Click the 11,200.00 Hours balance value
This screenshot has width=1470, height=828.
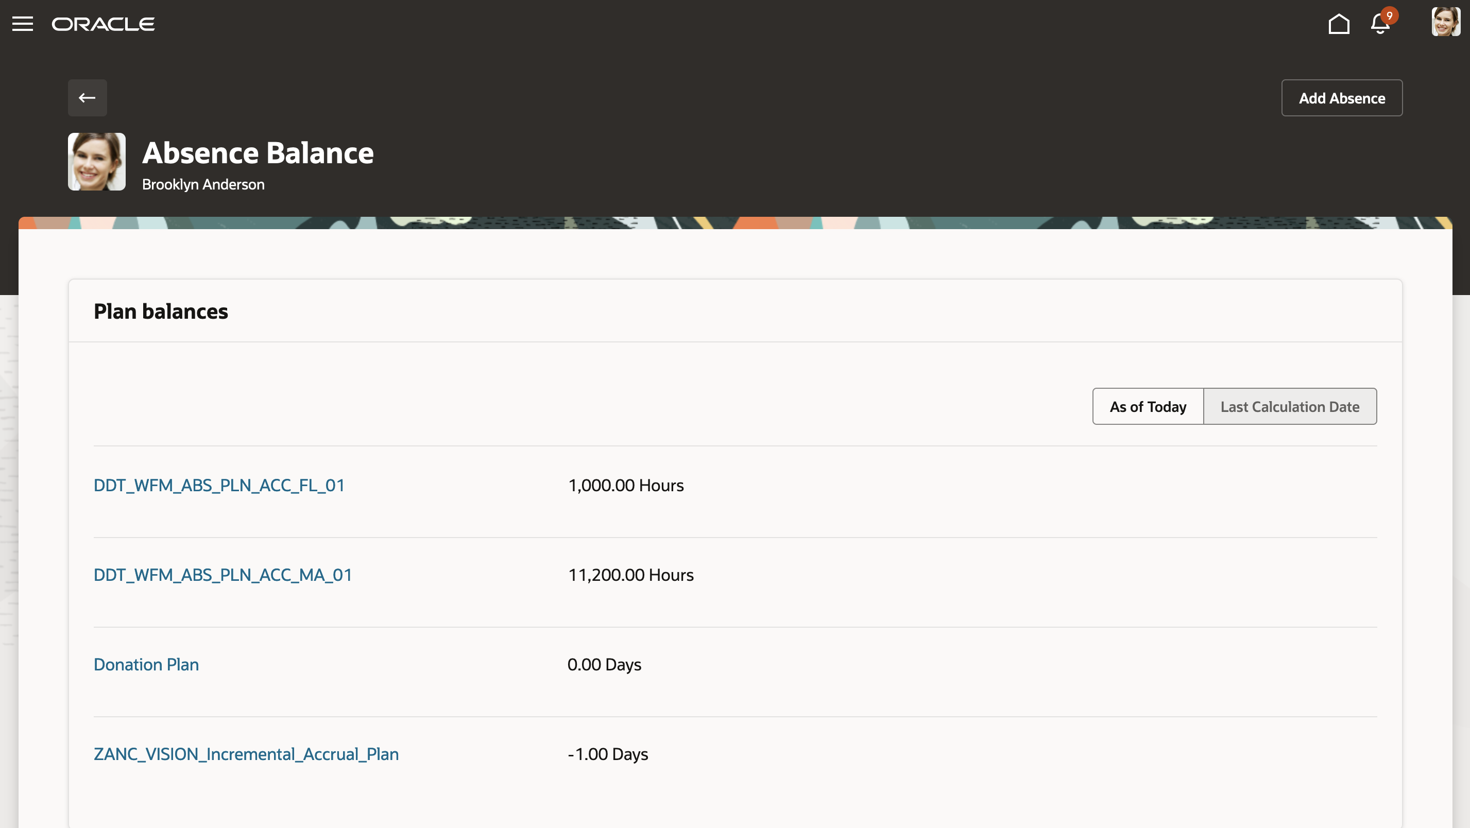click(x=630, y=575)
